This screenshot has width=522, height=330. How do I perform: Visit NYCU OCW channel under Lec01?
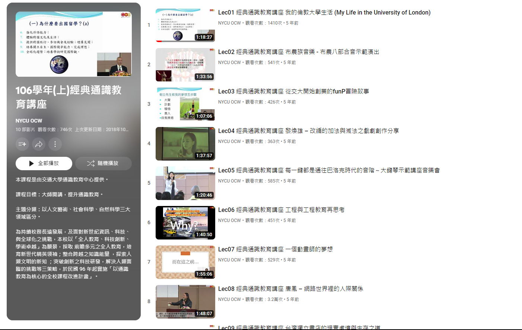click(x=229, y=23)
